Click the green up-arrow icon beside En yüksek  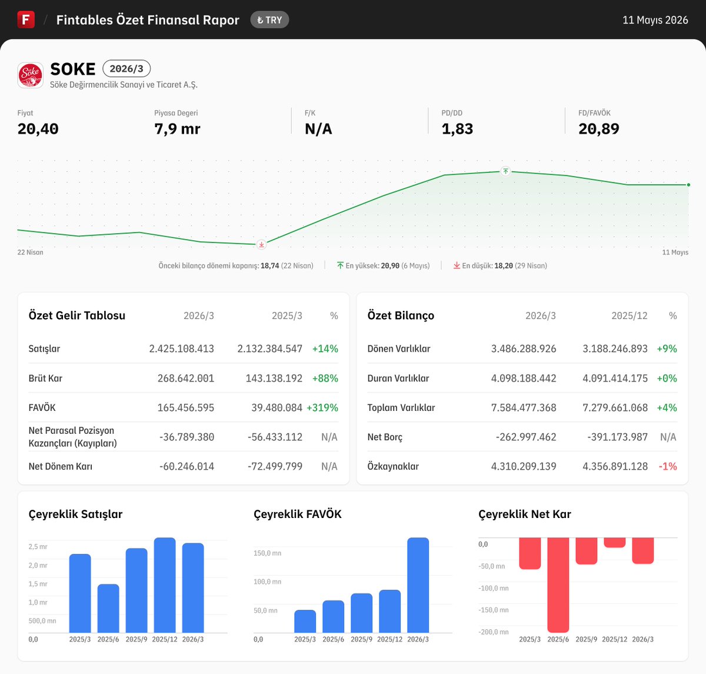click(x=340, y=265)
